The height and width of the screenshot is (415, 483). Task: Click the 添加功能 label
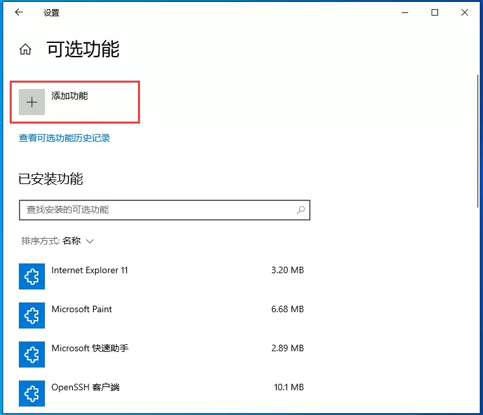[x=70, y=96]
